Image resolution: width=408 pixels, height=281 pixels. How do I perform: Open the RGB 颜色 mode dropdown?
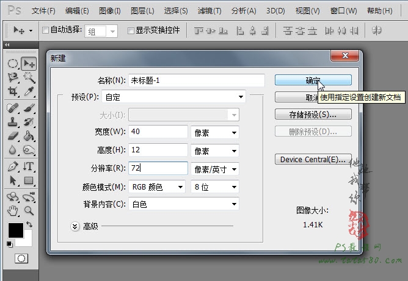click(157, 187)
